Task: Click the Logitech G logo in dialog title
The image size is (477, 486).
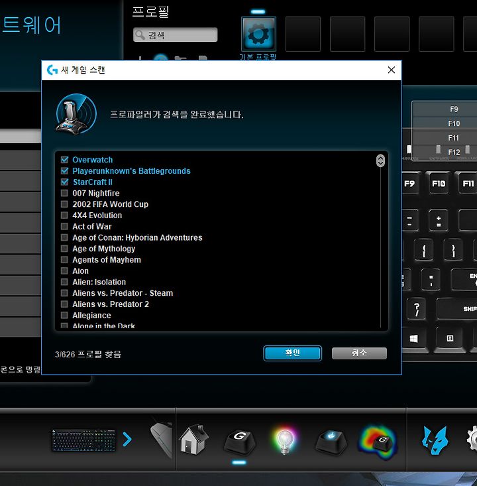Action: pyautogui.click(x=52, y=70)
